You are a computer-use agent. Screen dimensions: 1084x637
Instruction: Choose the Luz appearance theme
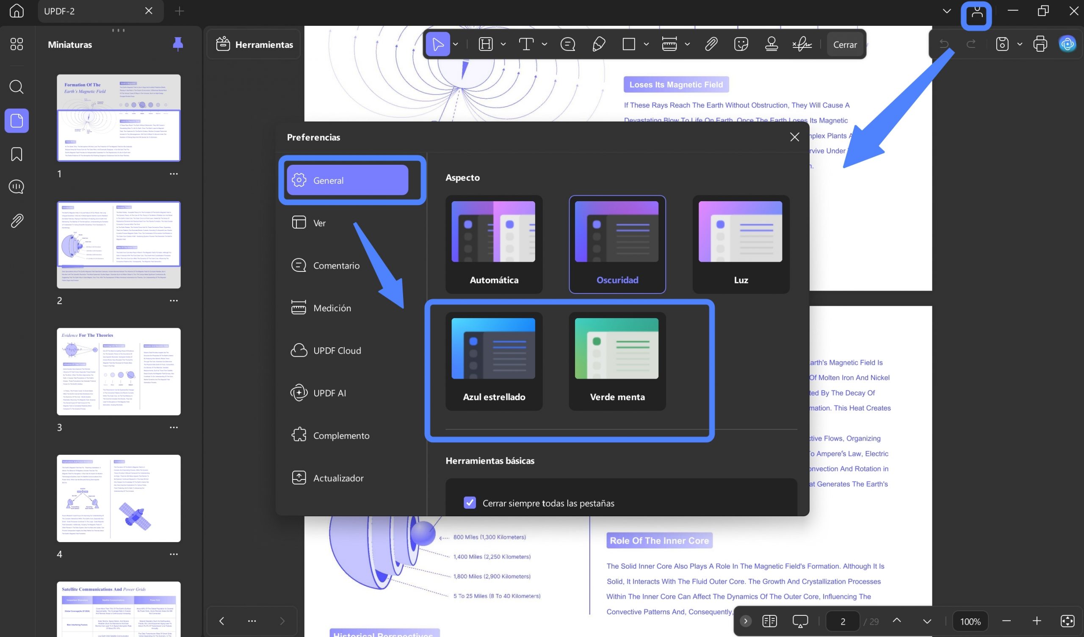click(x=741, y=244)
